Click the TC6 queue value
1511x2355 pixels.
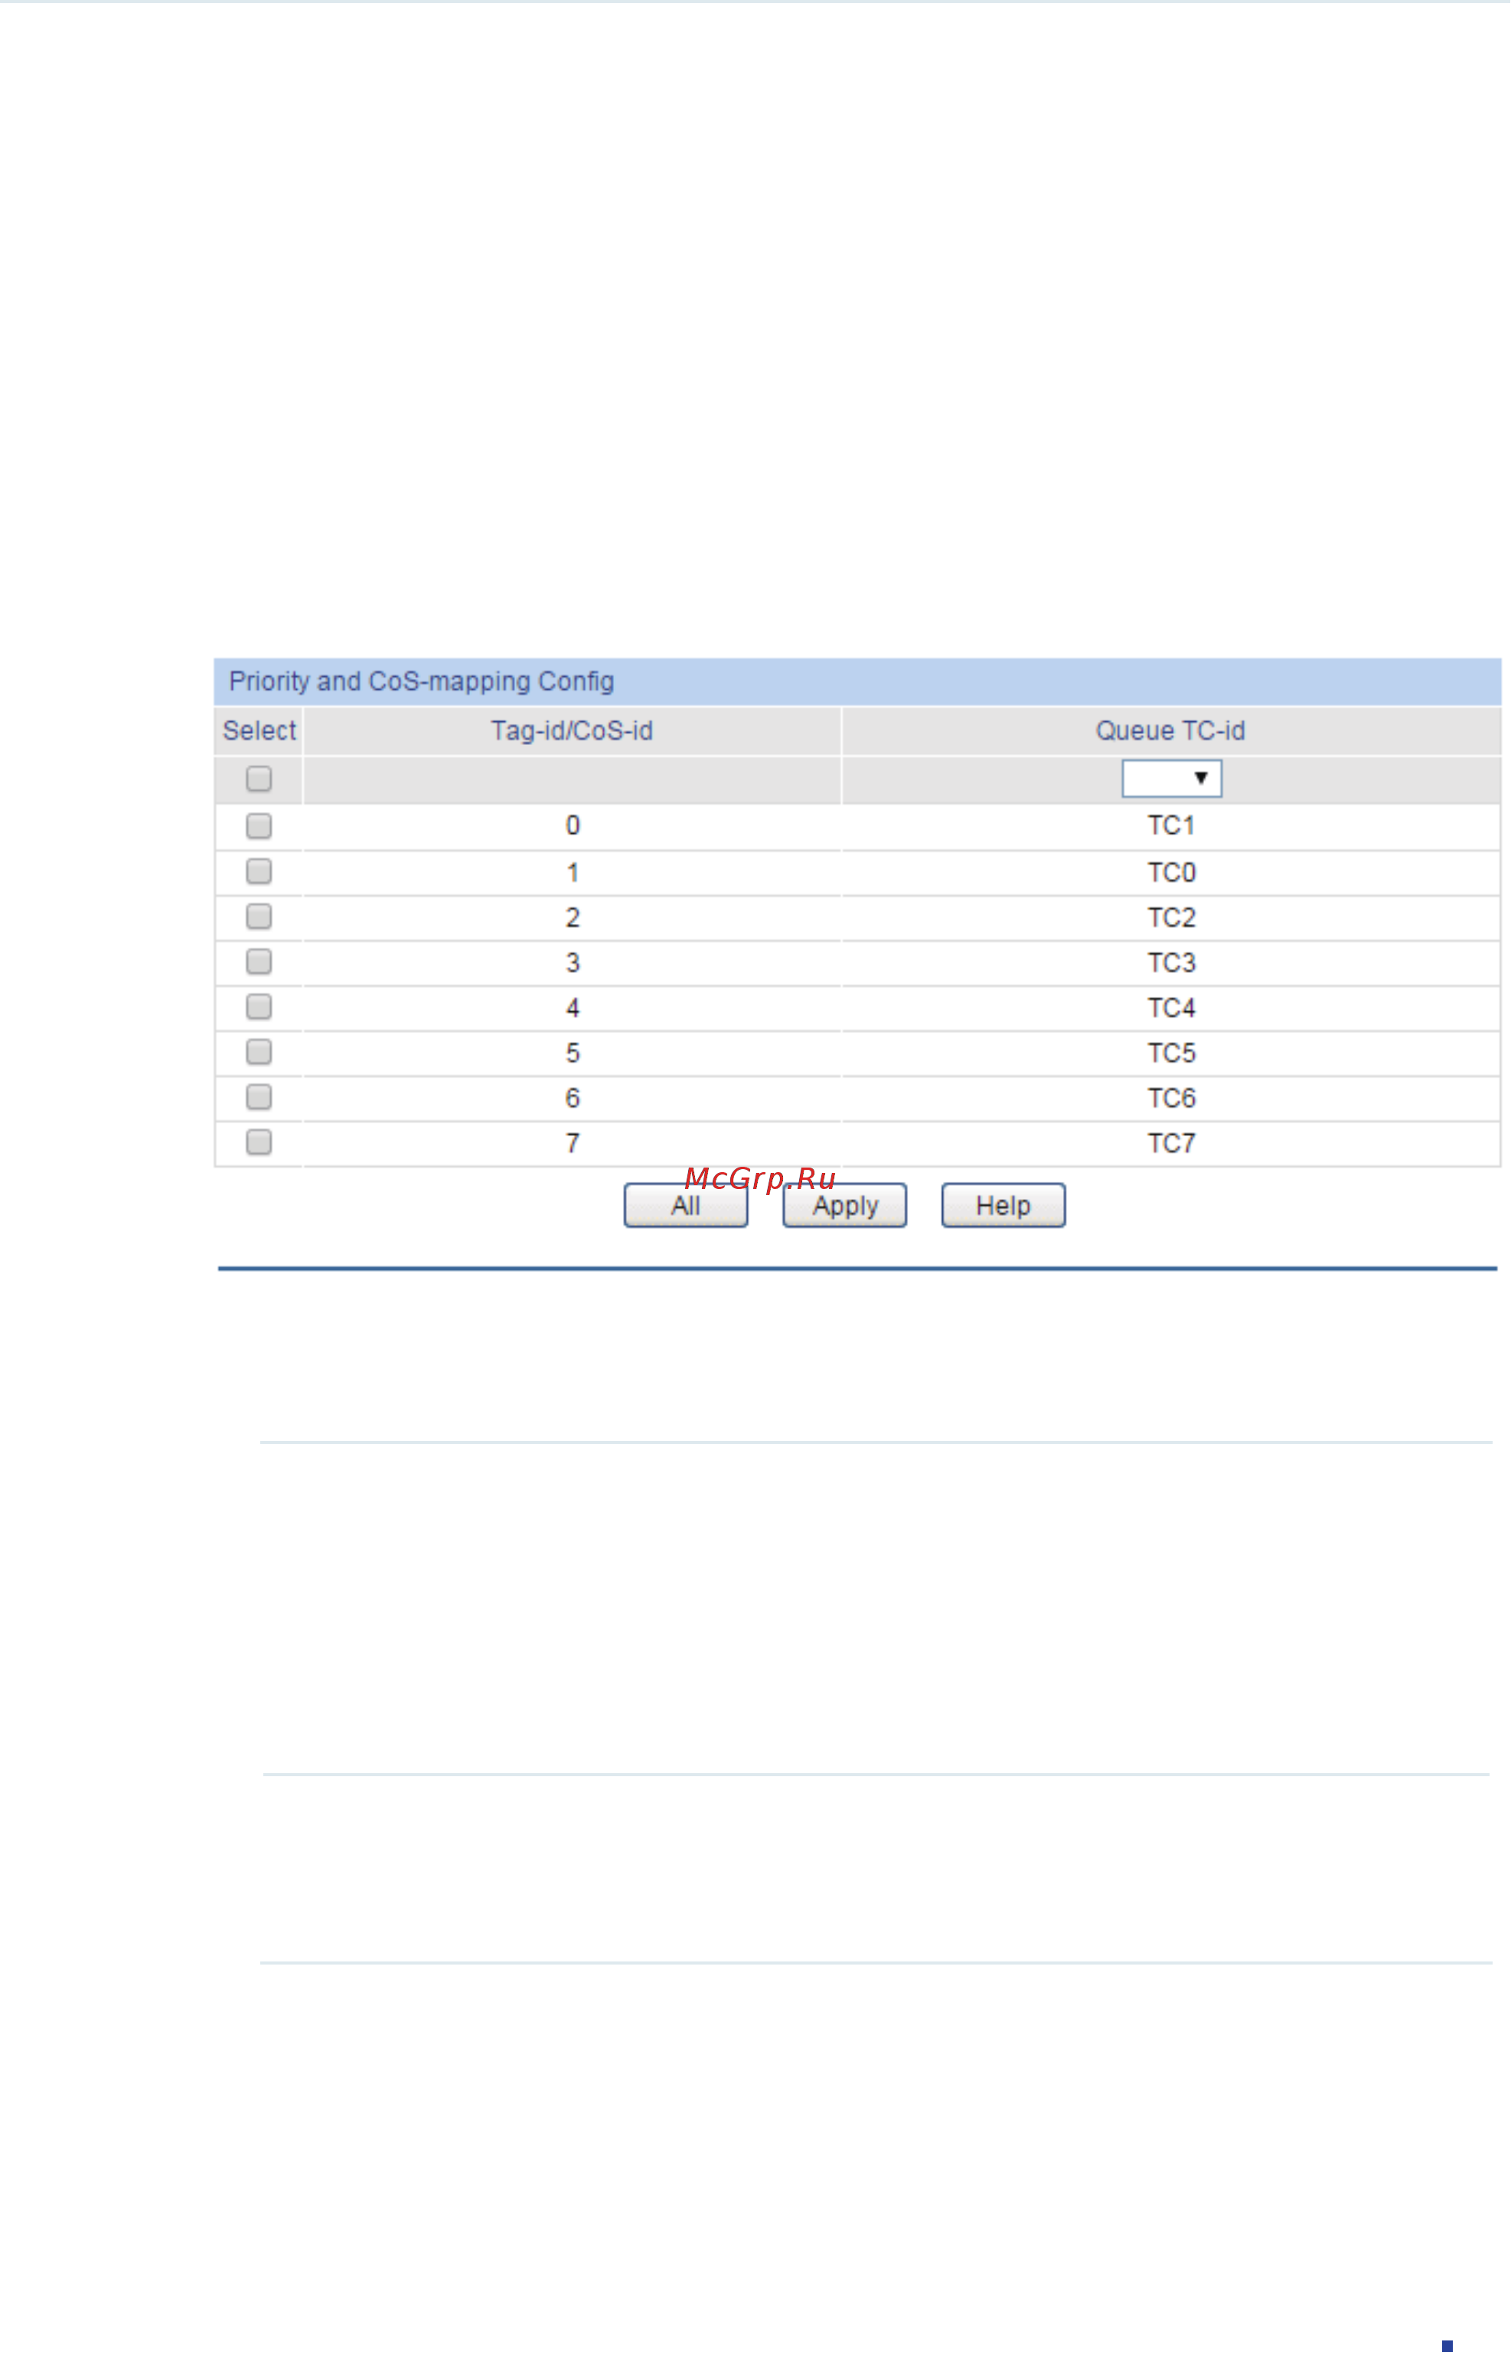tap(1171, 1098)
